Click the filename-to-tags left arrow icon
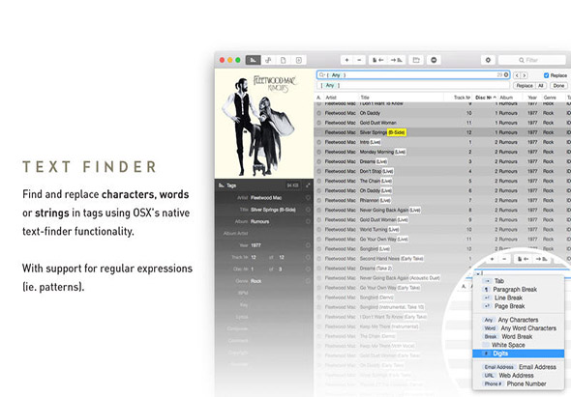 (x=378, y=60)
